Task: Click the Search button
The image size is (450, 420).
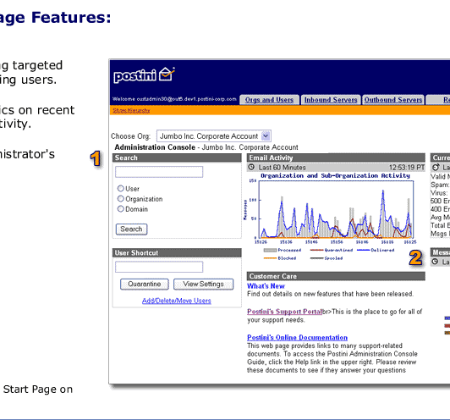Action: click(x=131, y=229)
